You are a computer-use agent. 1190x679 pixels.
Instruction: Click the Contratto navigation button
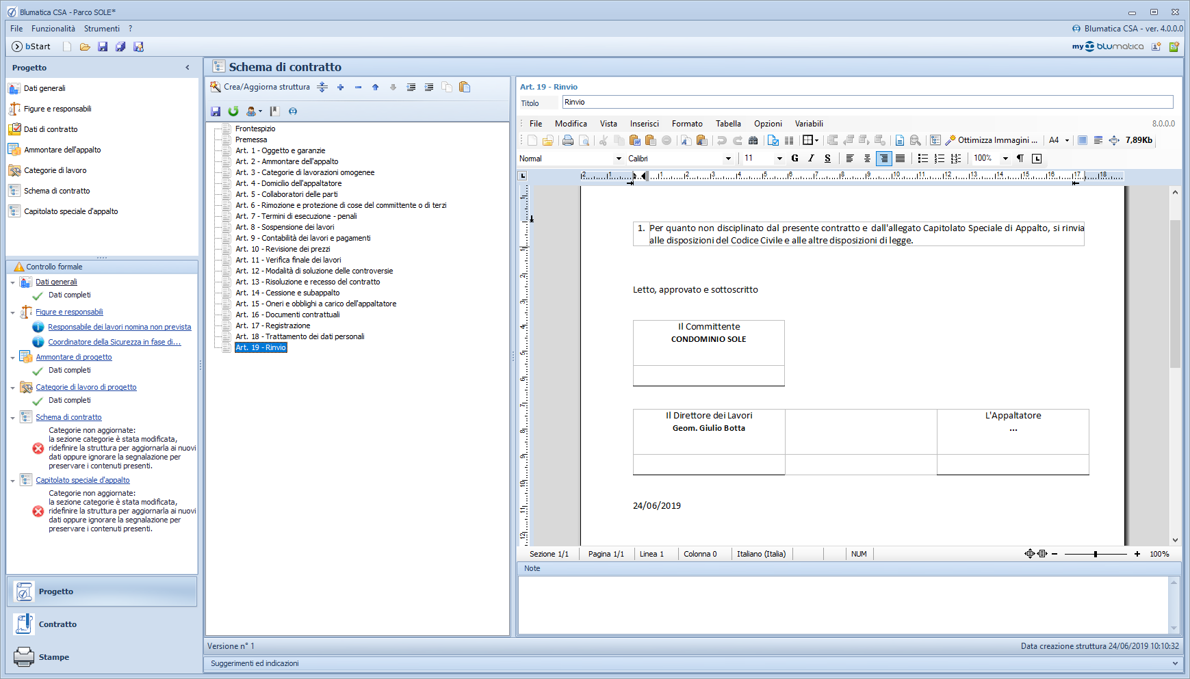tap(57, 624)
